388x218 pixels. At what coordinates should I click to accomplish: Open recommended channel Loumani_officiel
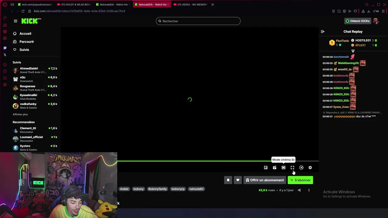click(x=35, y=139)
